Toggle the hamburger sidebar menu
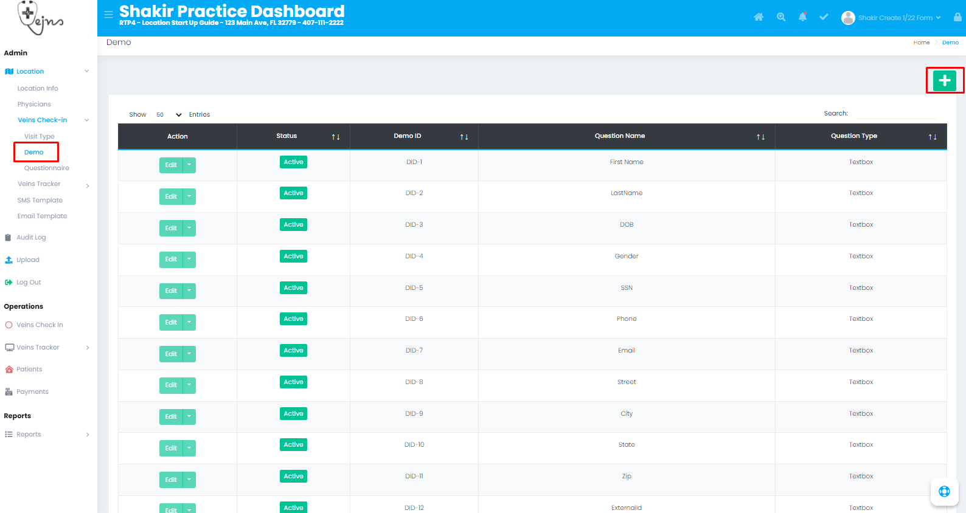Image resolution: width=966 pixels, height=513 pixels. (108, 15)
